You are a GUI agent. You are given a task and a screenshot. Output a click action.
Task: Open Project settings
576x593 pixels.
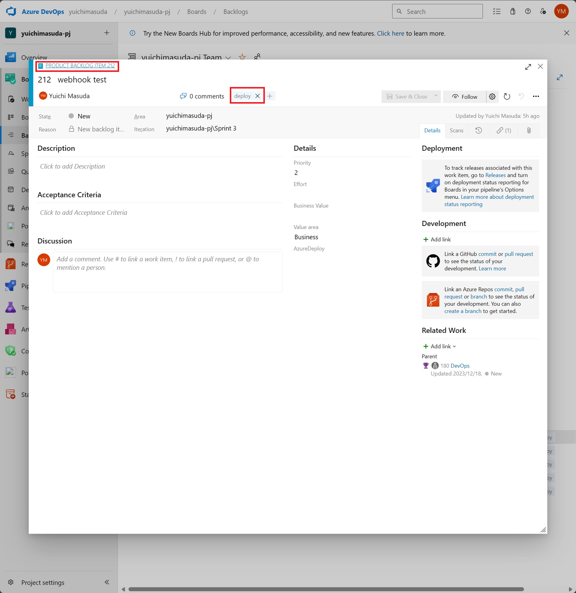(42, 582)
